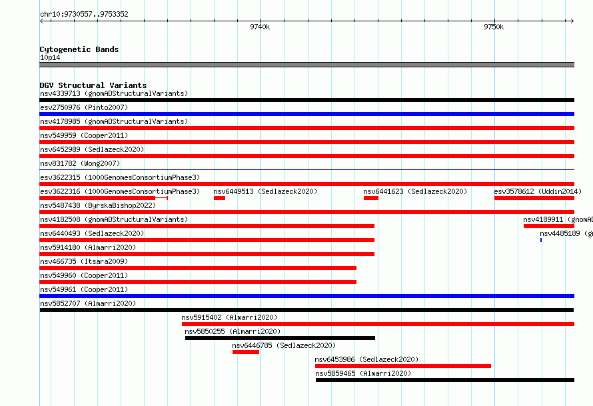Click the chr10:9730557..9753352 coordinates text
The height and width of the screenshot is (406, 593).
pos(84,14)
